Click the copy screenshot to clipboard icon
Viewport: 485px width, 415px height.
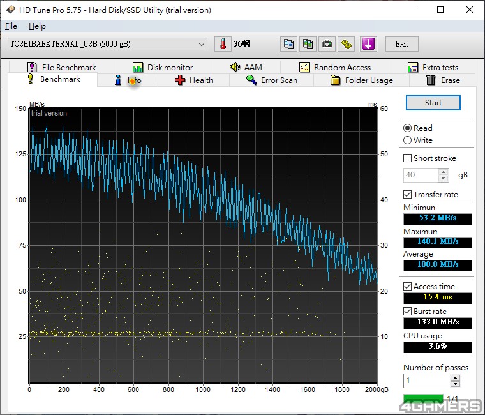click(308, 44)
